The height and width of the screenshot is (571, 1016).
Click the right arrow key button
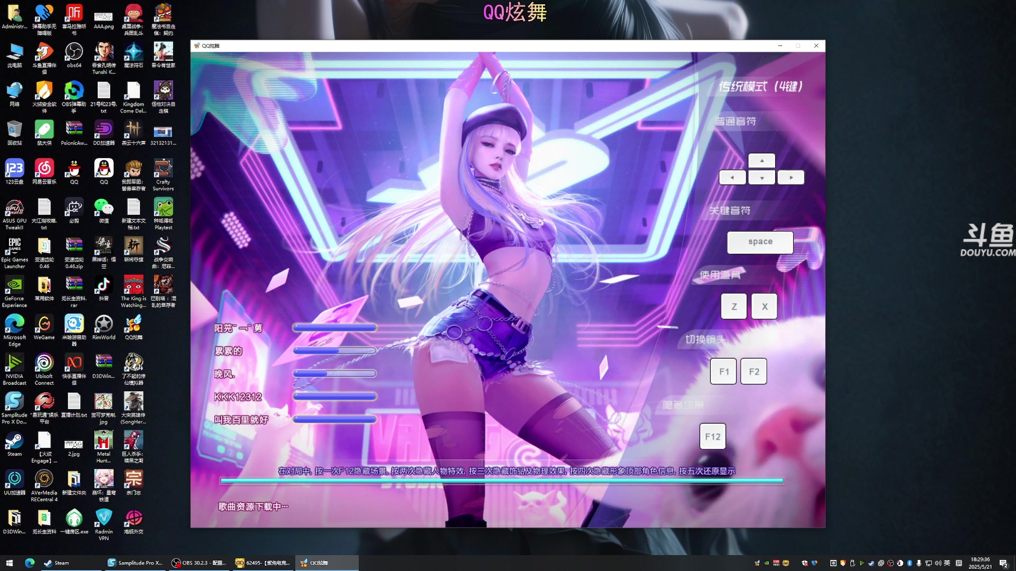click(791, 177)
